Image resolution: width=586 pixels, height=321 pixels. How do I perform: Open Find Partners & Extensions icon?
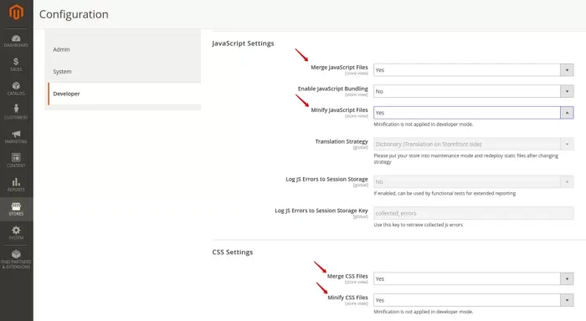[x=16, y=254]
